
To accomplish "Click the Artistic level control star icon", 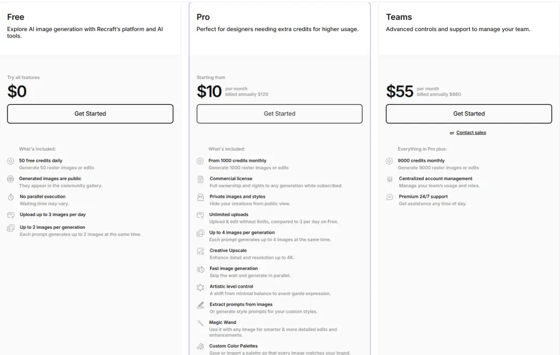I will pyautogui.click(x=201, y=287).
